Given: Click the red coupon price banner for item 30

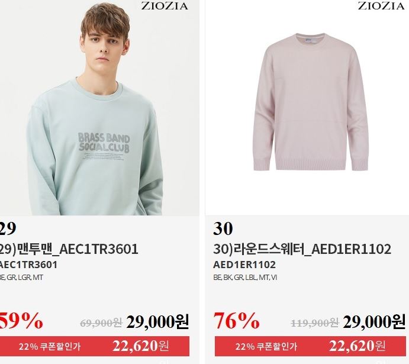Looking at the screenshot, I should [x=310, y=346].
